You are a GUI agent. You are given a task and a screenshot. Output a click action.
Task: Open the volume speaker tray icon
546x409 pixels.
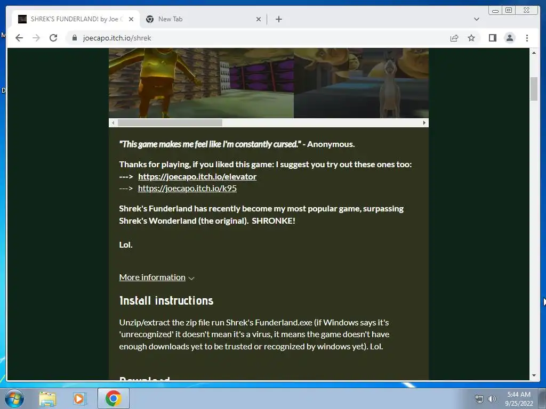(x=492, y=399)
